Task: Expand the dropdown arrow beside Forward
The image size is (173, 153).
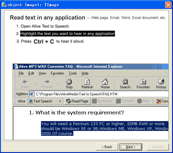Action: 58,84
